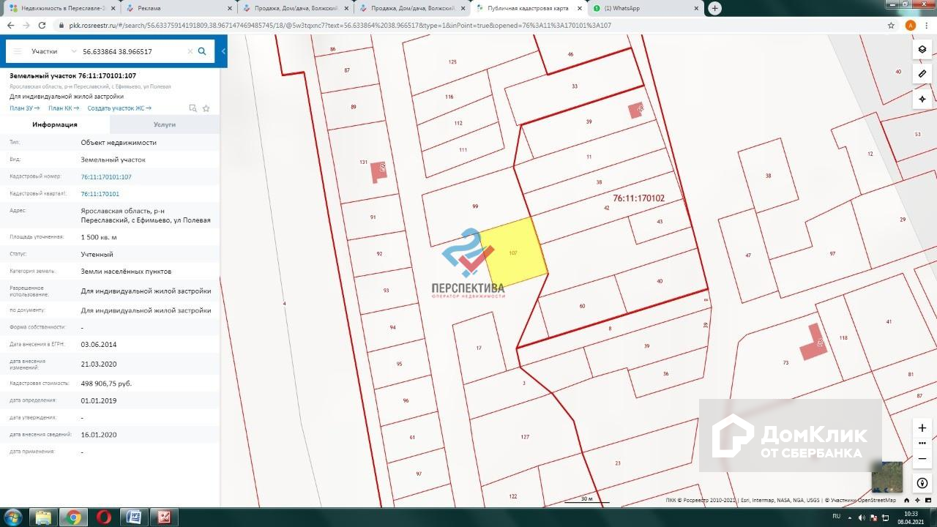Clear the search coordinates field
Image resolution: width=937 pixels, height=527 pixels.
pyautogui.click(x=190, y=51)
